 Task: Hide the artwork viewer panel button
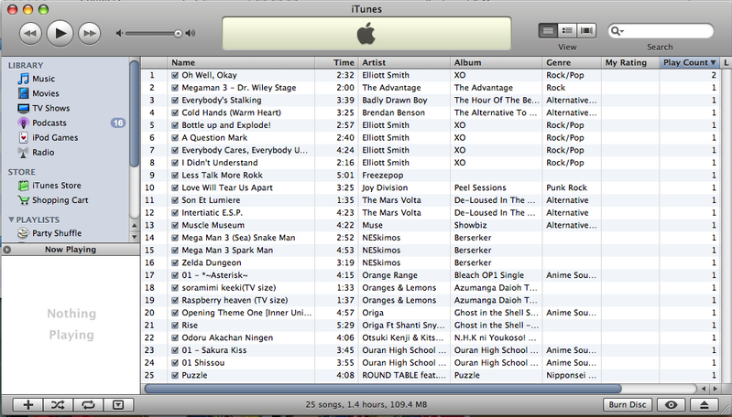coord(118,404)
